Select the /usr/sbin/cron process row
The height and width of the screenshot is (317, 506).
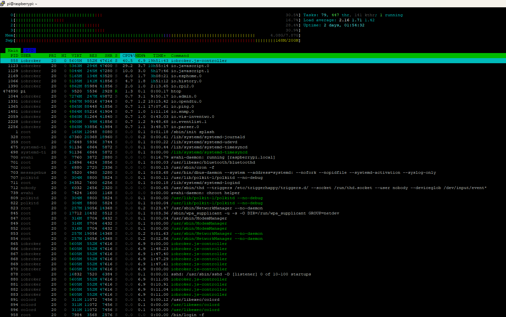pos(193,167)
